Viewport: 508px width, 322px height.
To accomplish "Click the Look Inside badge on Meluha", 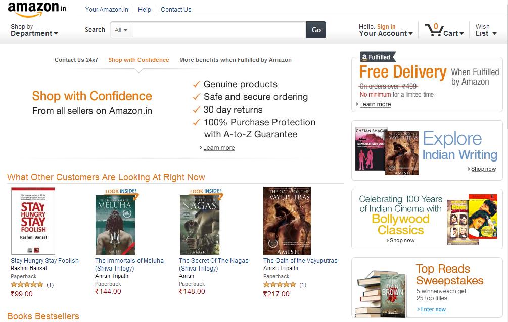I will pos(121,192).
